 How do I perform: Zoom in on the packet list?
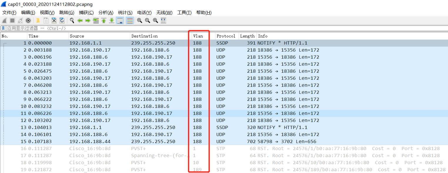click(140, 21)
